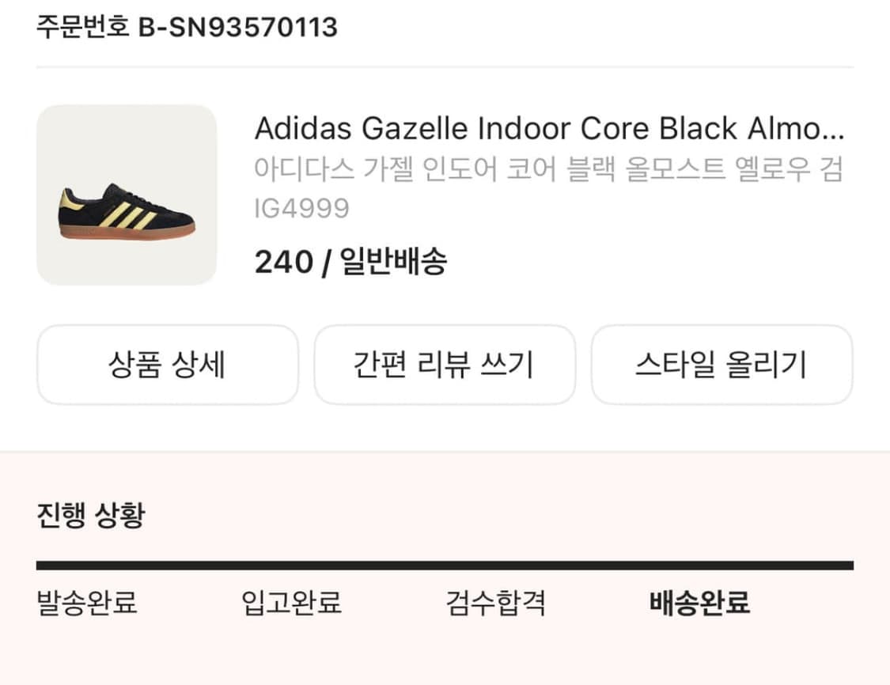The height and width of the screenshot is (685, 890).
Task: Select the bold 배송완료 progress step
Action: (x=700, y=602)
